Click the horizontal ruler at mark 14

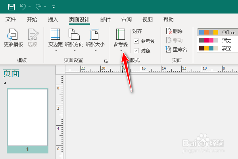163,69
